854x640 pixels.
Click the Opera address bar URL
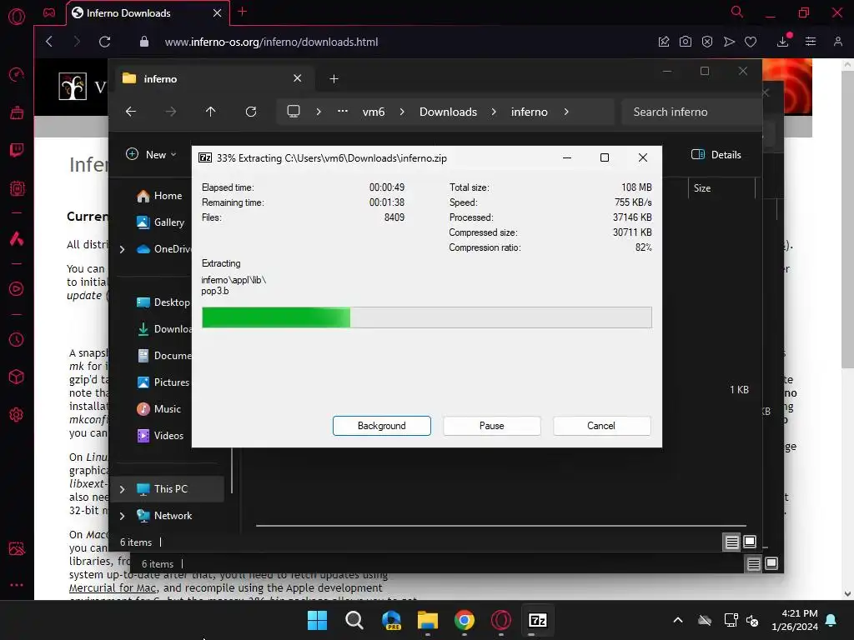tap(271, 42)
